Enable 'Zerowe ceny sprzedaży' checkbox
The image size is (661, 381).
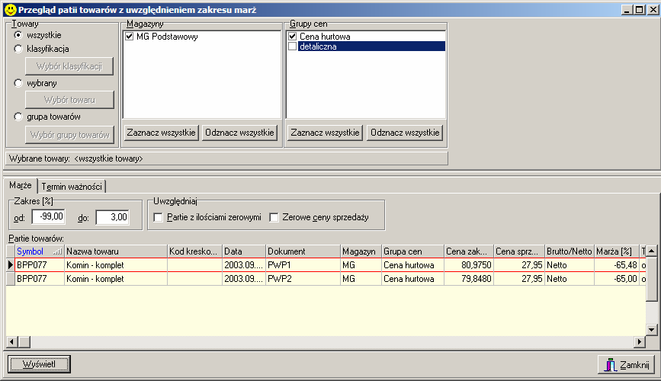point(274,217)
